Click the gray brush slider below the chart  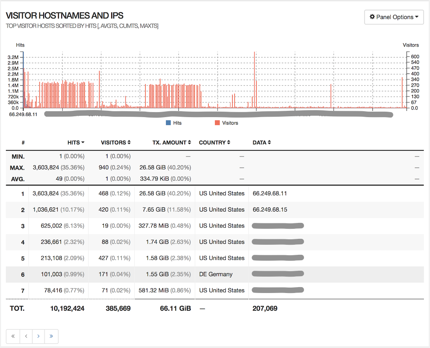(x=218, y=114)
